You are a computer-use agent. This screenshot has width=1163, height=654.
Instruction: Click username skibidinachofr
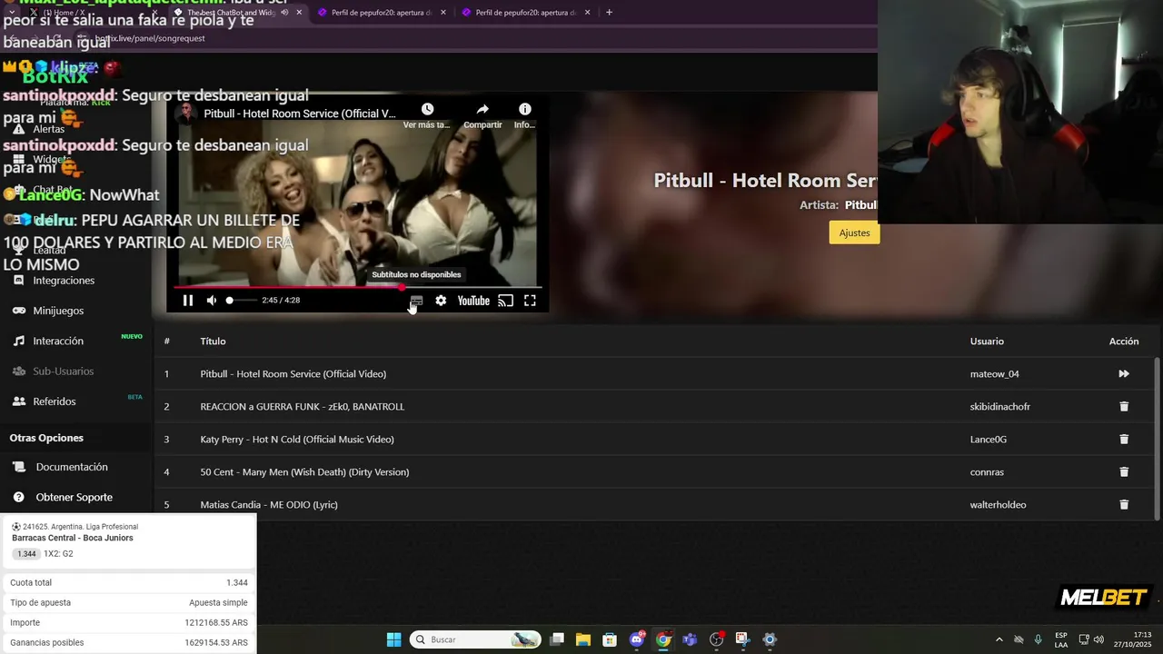click(x=1000, y=406)
